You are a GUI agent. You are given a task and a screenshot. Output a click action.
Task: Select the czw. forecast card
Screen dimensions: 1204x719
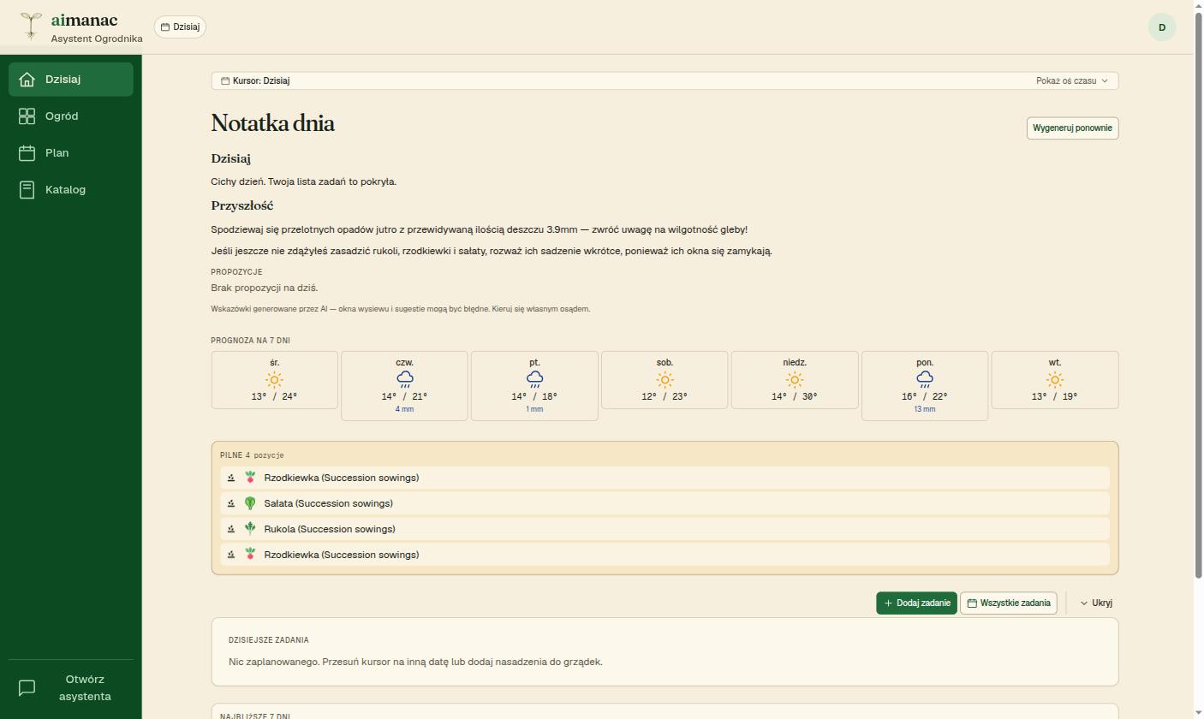click(x=404, y=386)
